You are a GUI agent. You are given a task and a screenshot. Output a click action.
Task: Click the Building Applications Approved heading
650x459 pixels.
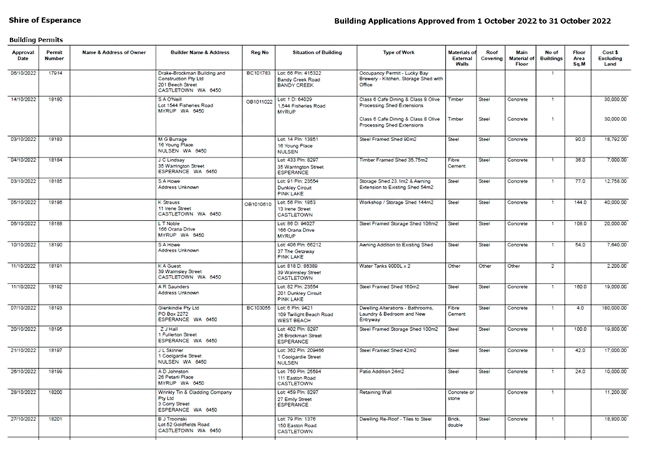[472, 21]
